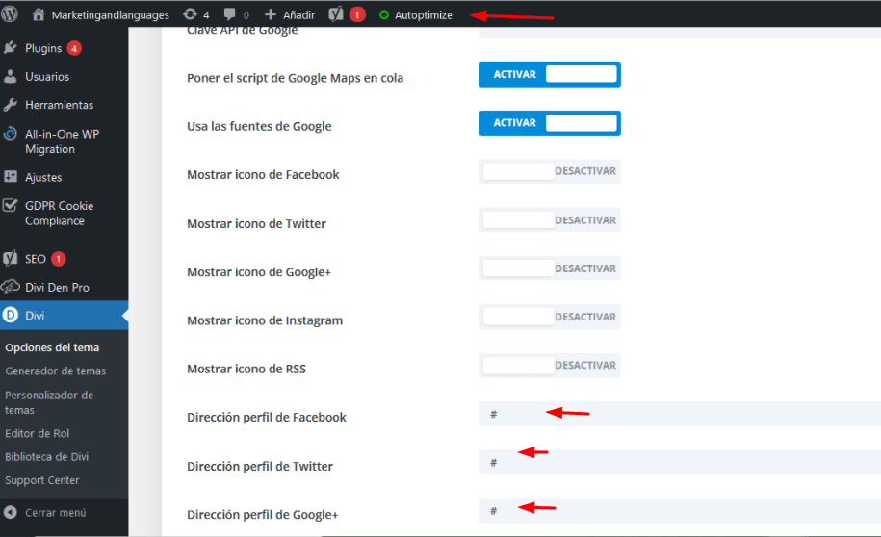This screenshot has height=537, width=881.
Task: Enable Mostrar icono de Instagram switch
Action: click(550, 317)
